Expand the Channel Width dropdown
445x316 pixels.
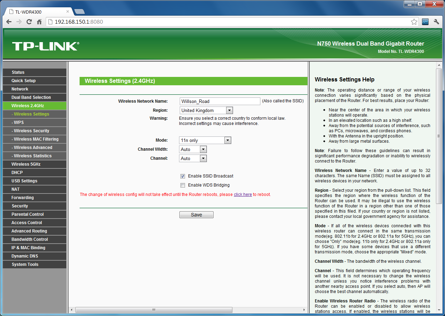click(193, 149)
